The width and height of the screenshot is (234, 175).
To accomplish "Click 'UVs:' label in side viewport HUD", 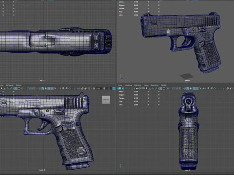I will click(121, 105).
